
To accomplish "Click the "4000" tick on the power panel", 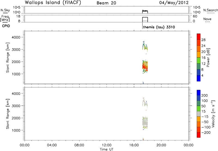I will [x=16, y=37].
